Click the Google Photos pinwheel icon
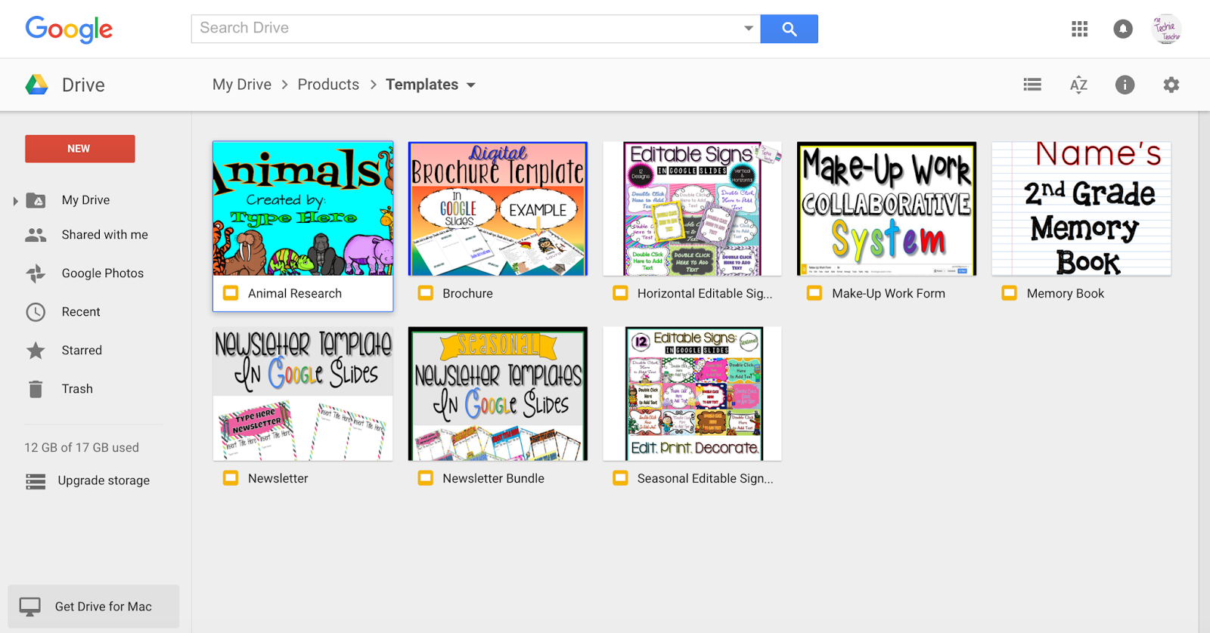Viewport: 1210px width, 633px height. point(36,273)
